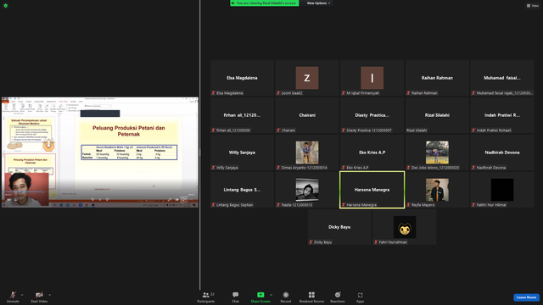Start Video in the Zoom toolbar

(39, 297)
